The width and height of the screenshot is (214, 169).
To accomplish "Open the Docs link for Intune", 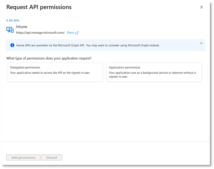I will [70, 33].
